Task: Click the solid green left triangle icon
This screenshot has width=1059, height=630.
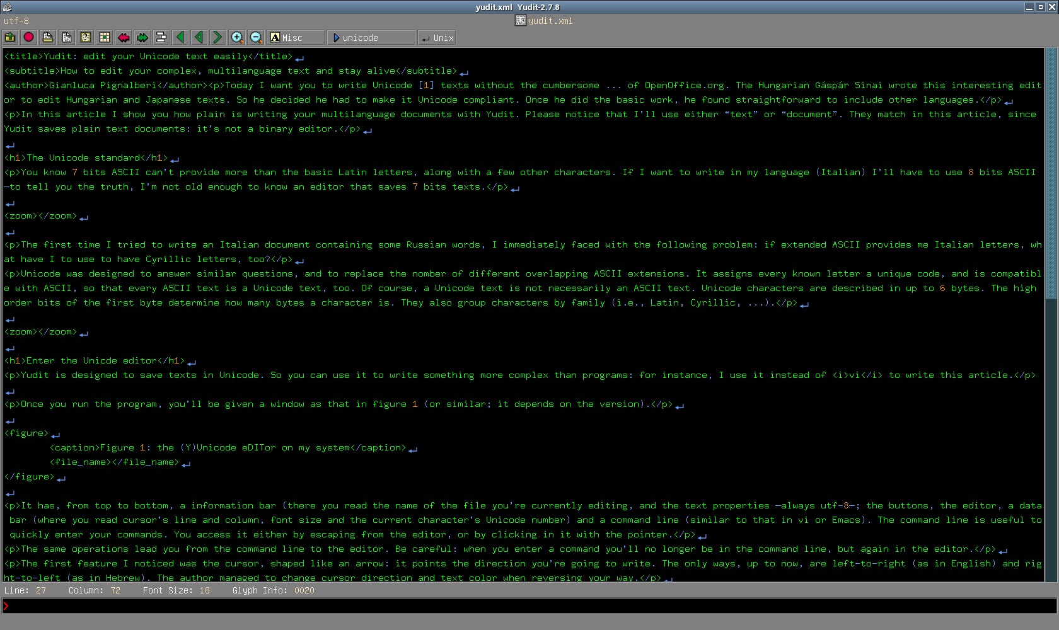Action: (x=180, y=38)
